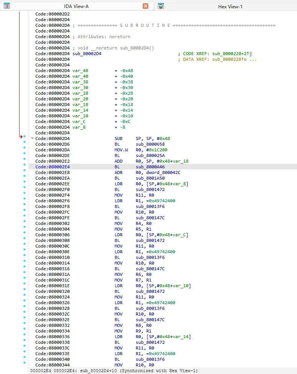Toggle breakpoint dot at Code:08000302 line
297x374 pixels.
pyautogui.click(x=24, y=221)
